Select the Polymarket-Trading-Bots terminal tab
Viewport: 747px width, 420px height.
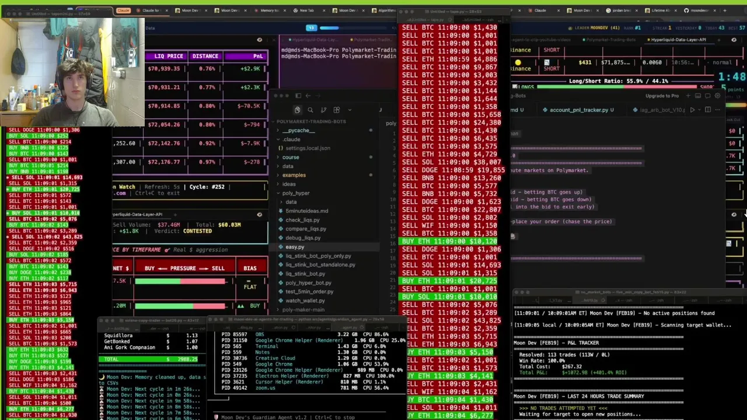tap(609, 40)
